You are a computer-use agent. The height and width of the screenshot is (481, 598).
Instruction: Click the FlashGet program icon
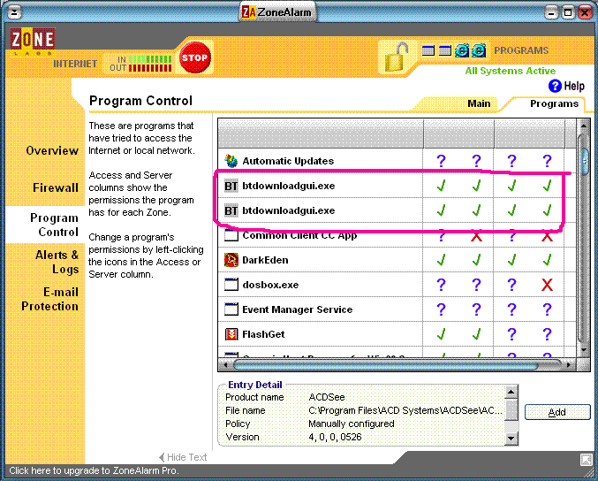pyautogui.click(x=231, y=334)
